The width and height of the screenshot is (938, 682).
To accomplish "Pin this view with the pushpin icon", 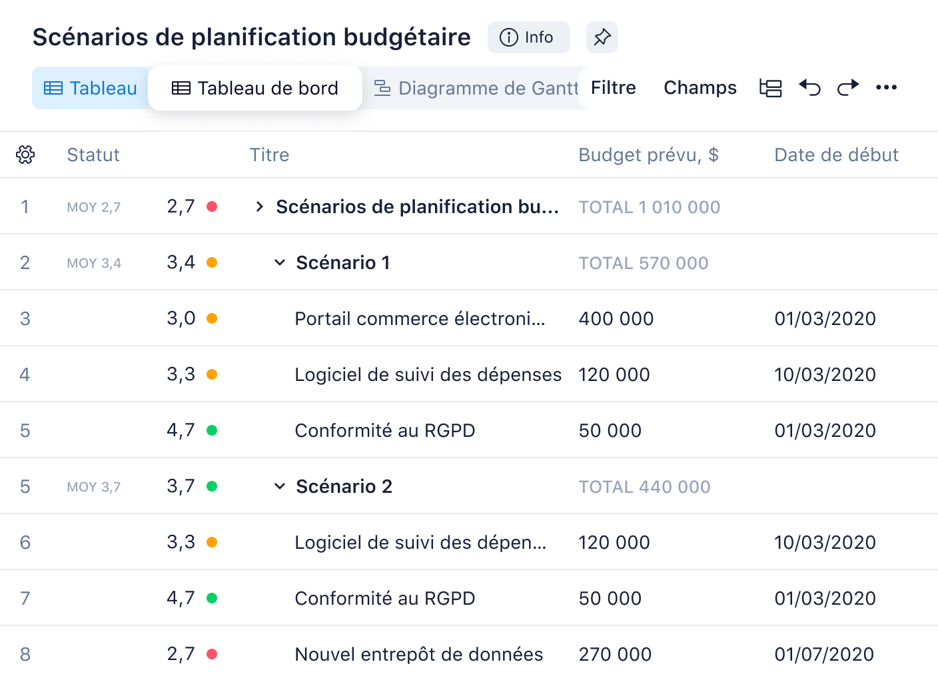I will click(x=602, y=37).
